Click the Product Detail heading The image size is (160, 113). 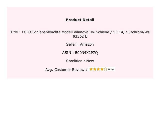tap(80, 20)
